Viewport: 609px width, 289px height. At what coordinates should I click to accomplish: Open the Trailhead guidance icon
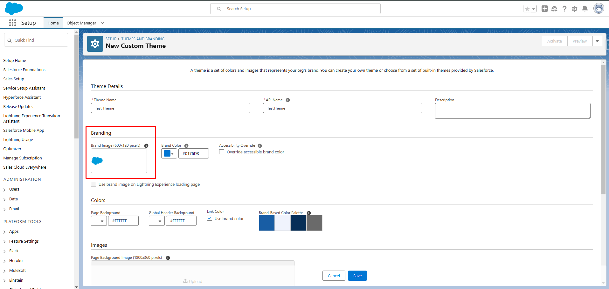pos(554,9)
